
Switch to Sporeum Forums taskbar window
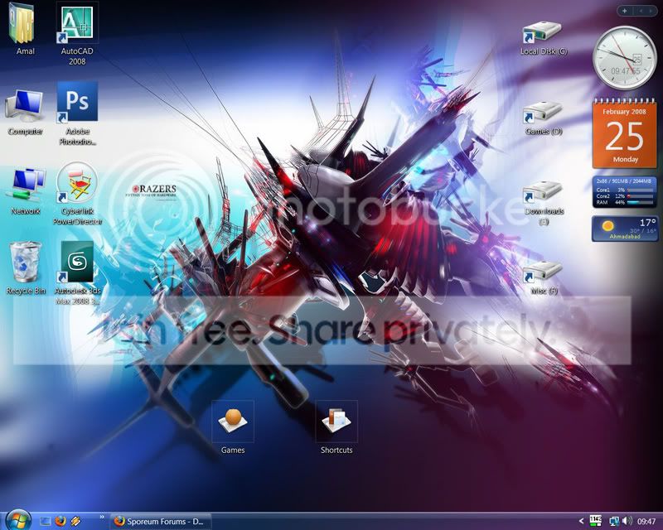point(161,522)
